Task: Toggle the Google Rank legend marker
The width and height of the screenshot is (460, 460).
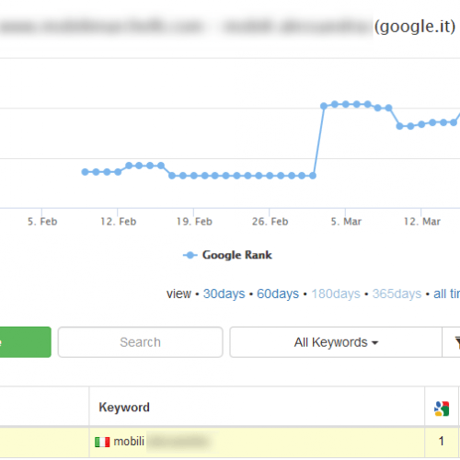Action: coord(190,255)
